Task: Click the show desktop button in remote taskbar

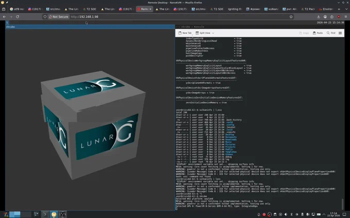Action: (x=344, y=214)
